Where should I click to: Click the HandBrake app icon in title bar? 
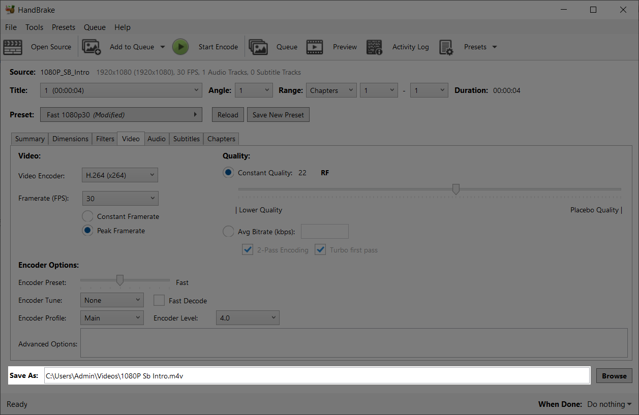(x=10, y=10)
